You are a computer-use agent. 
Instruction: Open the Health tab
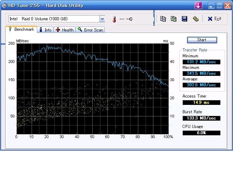(x=65, y=30)
